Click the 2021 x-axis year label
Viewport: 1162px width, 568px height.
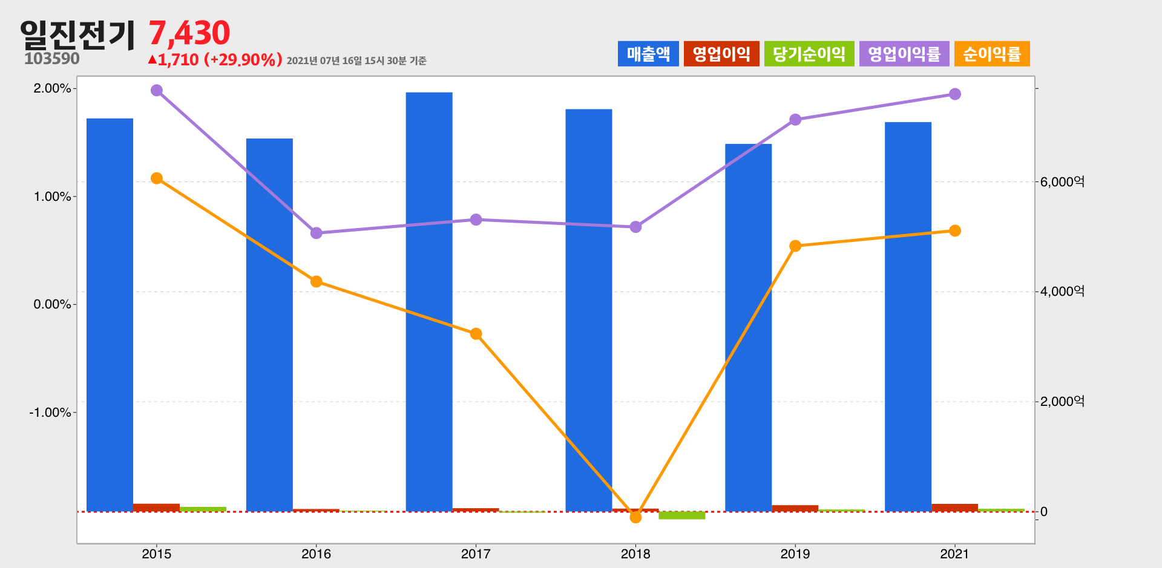[955, 553]
